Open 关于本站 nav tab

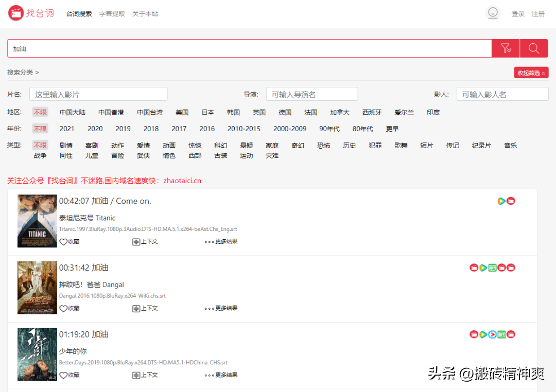[x=145, y=14]
